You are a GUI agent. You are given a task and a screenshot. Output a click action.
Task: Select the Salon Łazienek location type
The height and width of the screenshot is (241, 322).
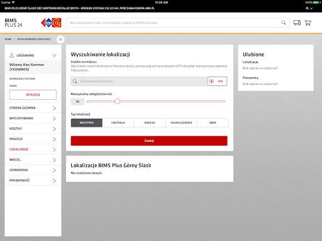[x=181, y=123]
